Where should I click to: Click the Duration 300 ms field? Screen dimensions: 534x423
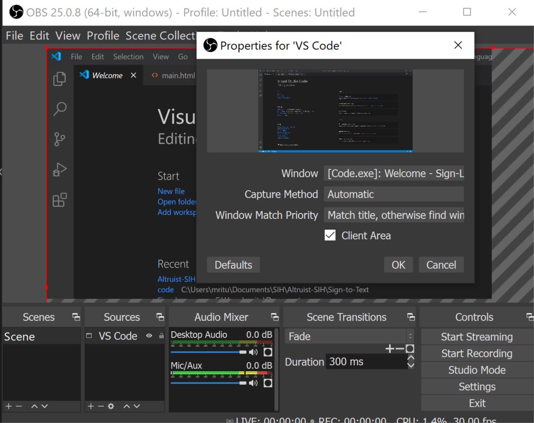coord(366,362)
